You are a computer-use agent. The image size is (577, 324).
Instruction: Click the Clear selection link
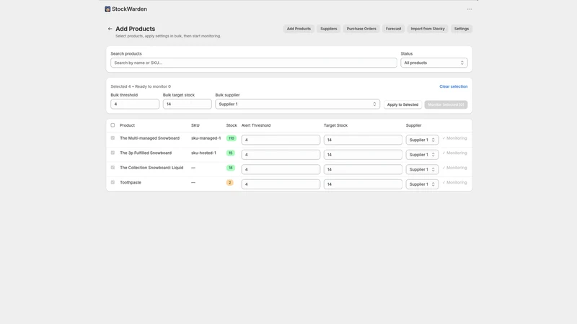pos(454,86)
